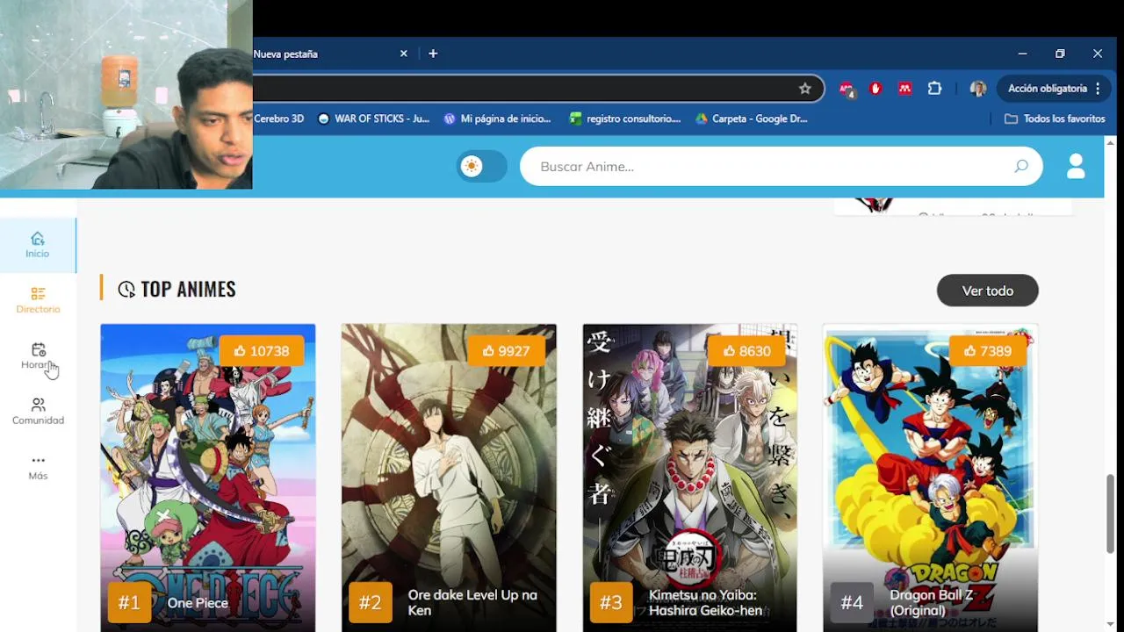Click the #1 rank badge
This screenshot has height=632, width=1124.
click(129, 603)
